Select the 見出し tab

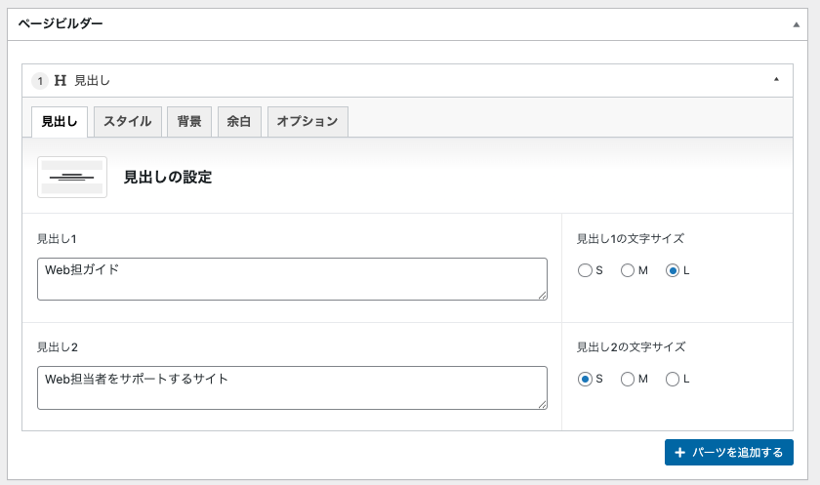coord(61,122)
